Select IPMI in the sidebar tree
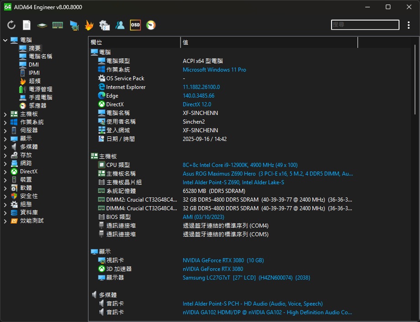This screenshot has height=322, width=420. click(34, 73)
